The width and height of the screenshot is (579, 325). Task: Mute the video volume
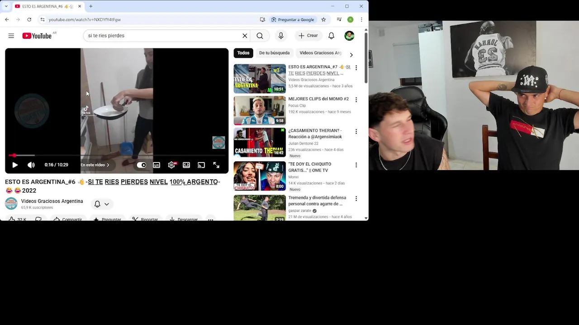click(31, 165)
